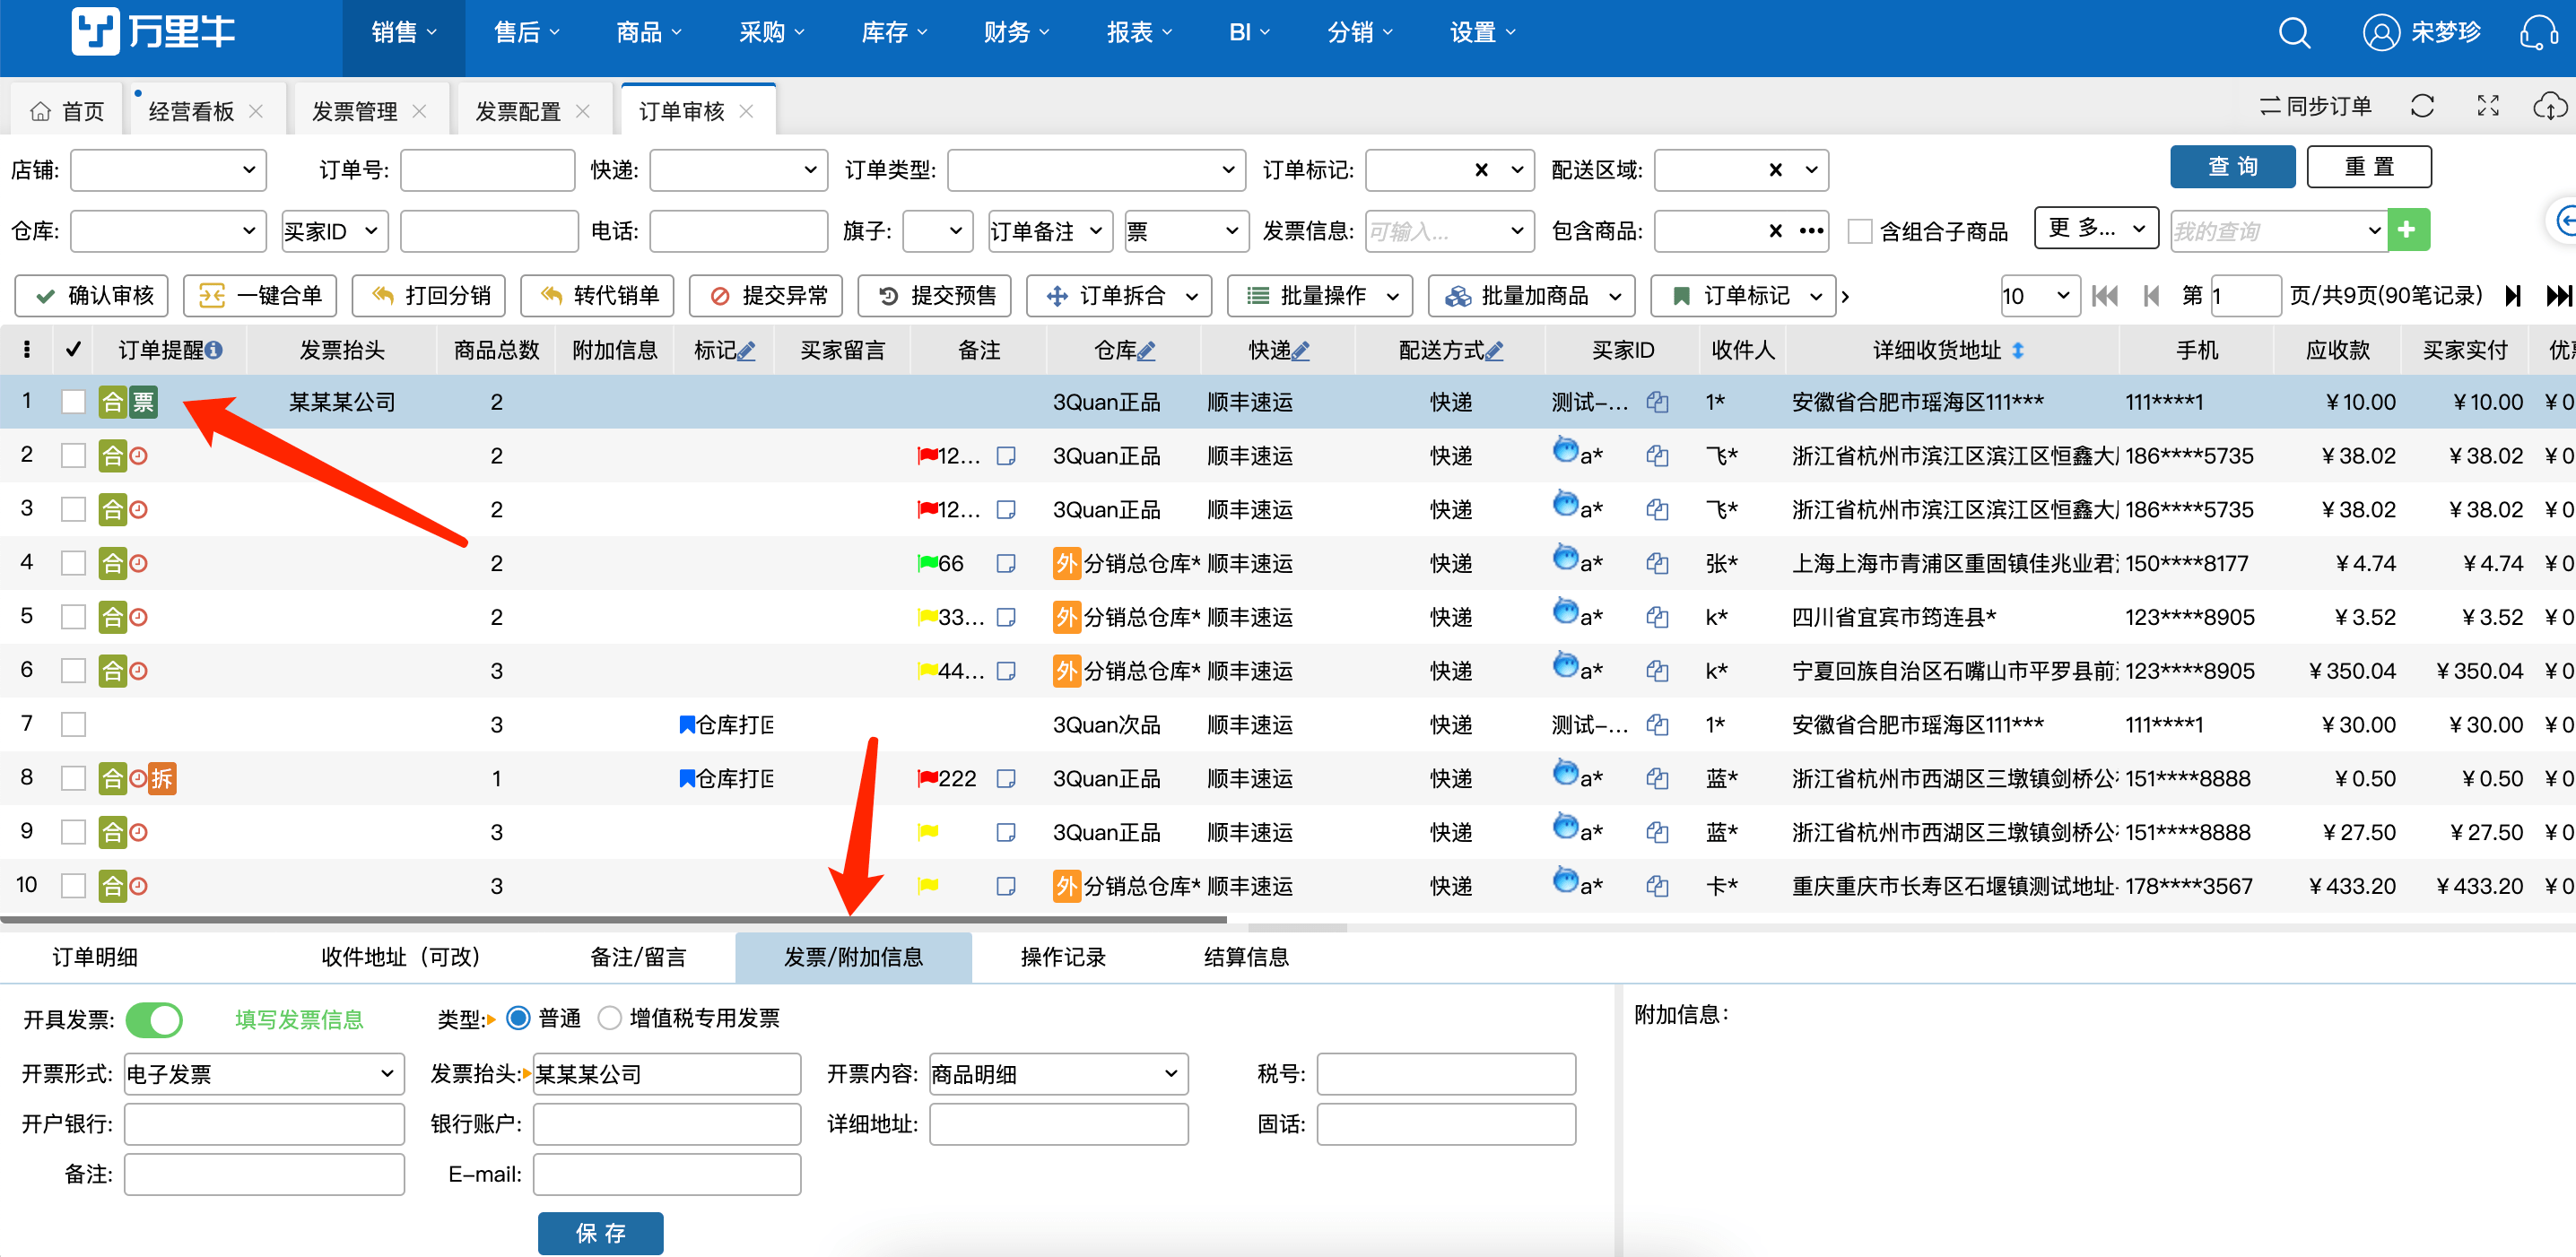
Task: Close the 经营看板 tab
Action: click(x=256, y=111)
